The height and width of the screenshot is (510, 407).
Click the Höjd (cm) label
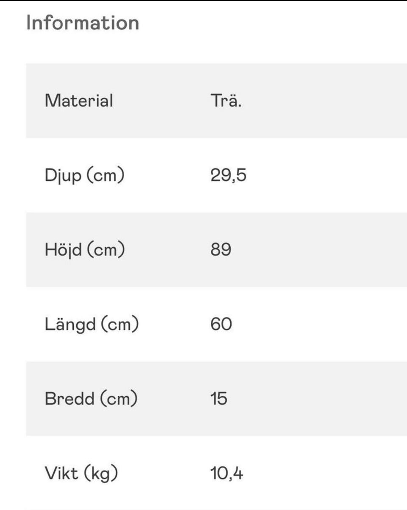pos(85,250)
